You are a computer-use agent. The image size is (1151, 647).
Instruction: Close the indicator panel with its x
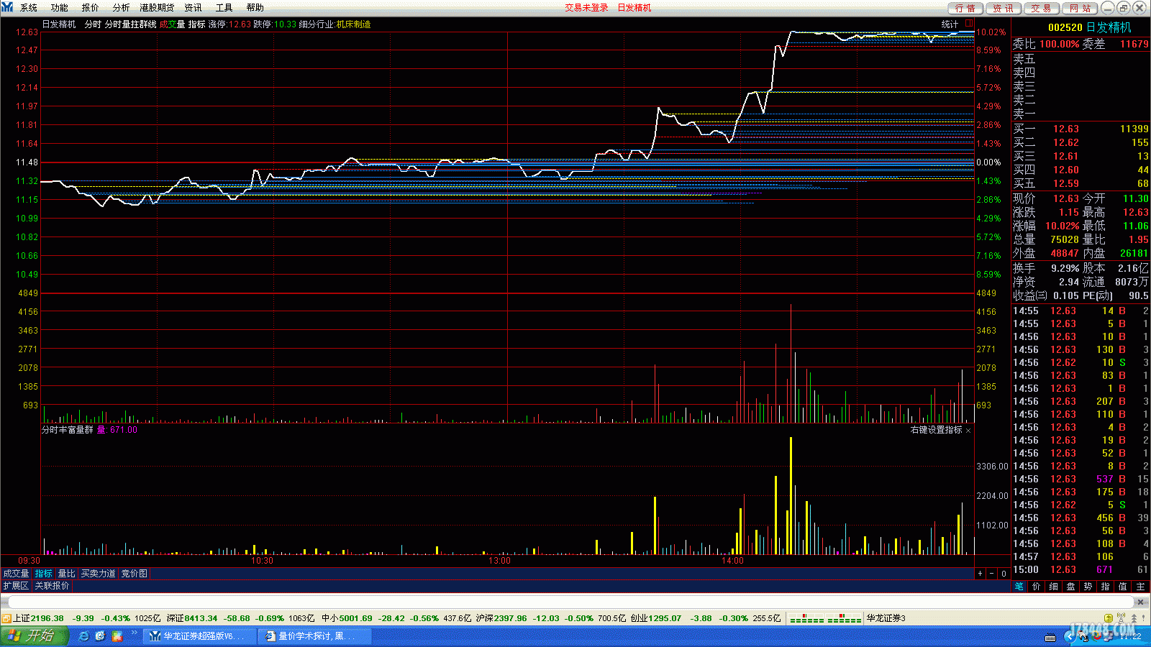968,431
